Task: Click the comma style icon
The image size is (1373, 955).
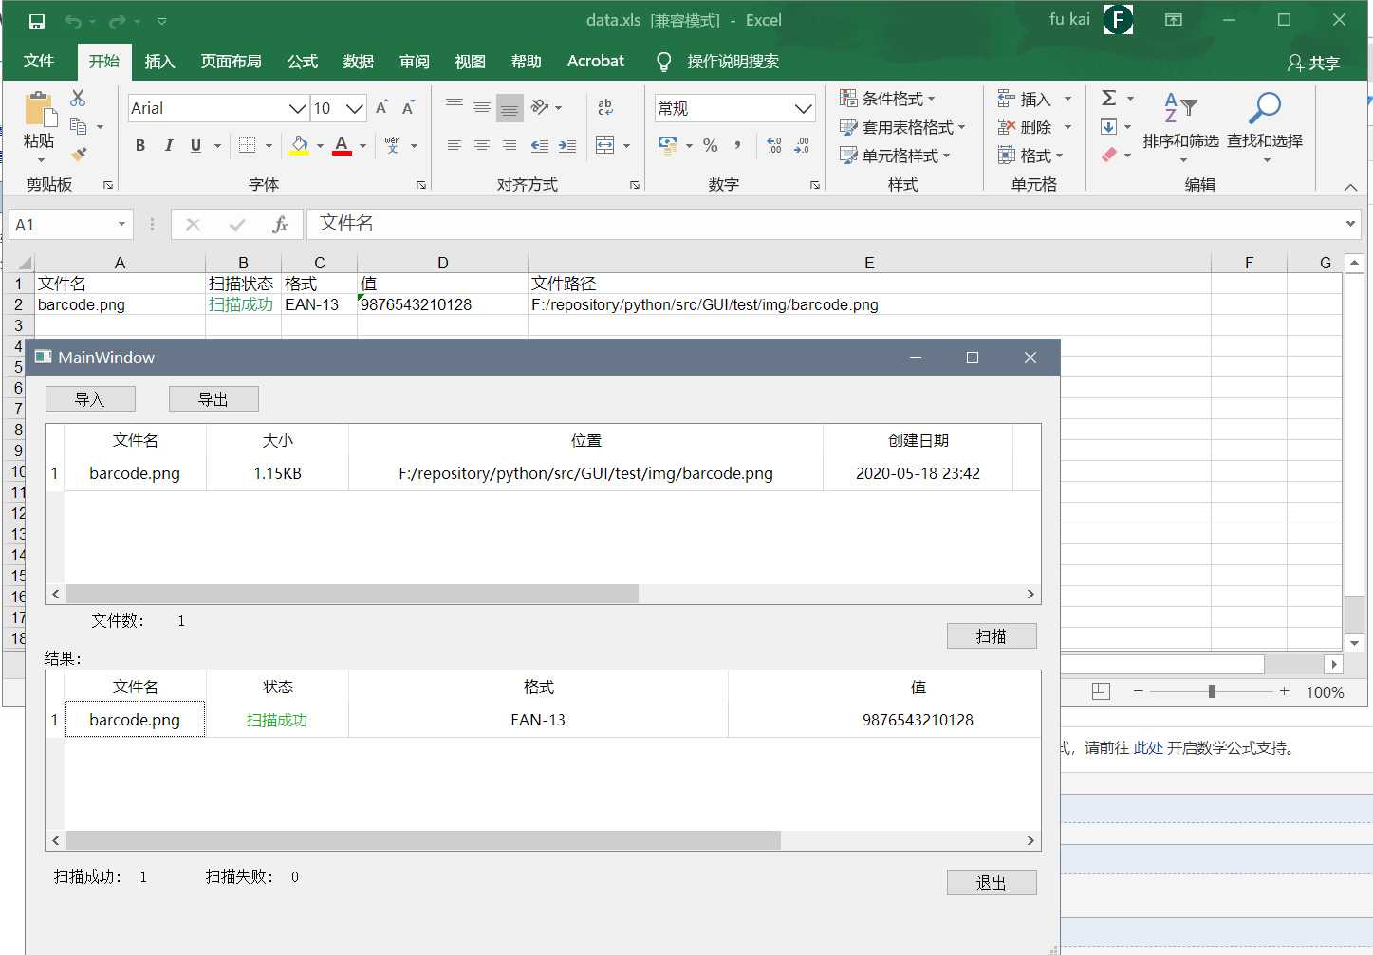Action: point(737,145)
